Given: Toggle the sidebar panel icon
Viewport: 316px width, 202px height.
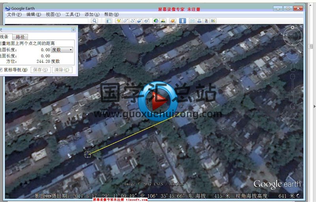Looking at the screenshot, I should 108,20.
